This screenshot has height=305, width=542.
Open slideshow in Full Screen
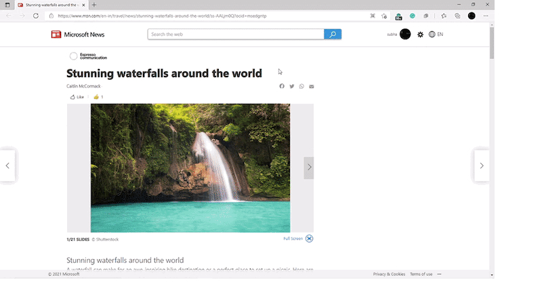(x=293, y=239)
